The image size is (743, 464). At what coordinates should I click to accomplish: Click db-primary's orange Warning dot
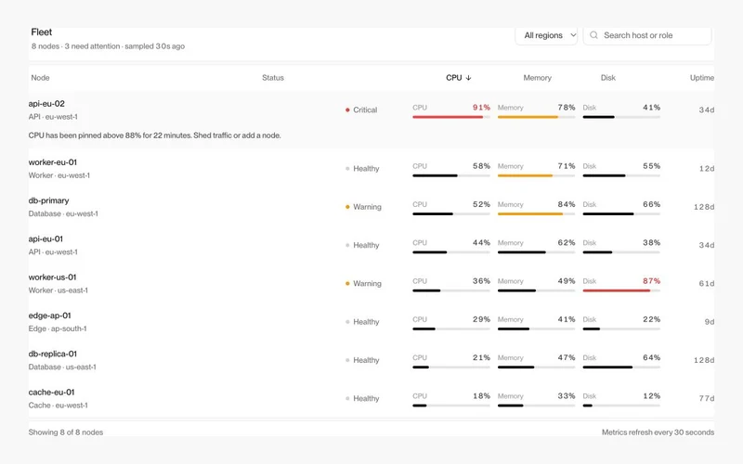pos(347,207)
